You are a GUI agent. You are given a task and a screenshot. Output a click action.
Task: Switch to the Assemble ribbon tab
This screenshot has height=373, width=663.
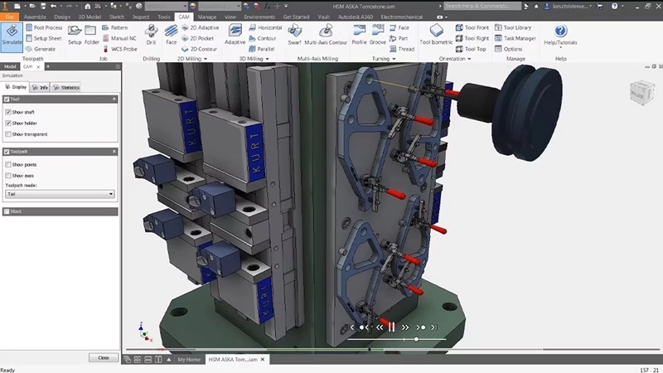[x=35, y=17]
